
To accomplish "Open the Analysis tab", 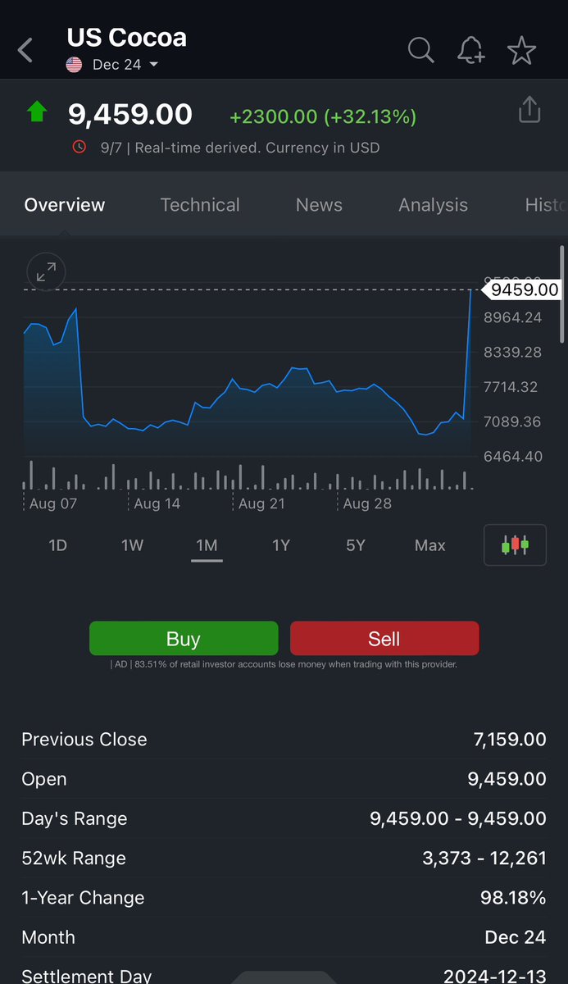I will (433, 205).
